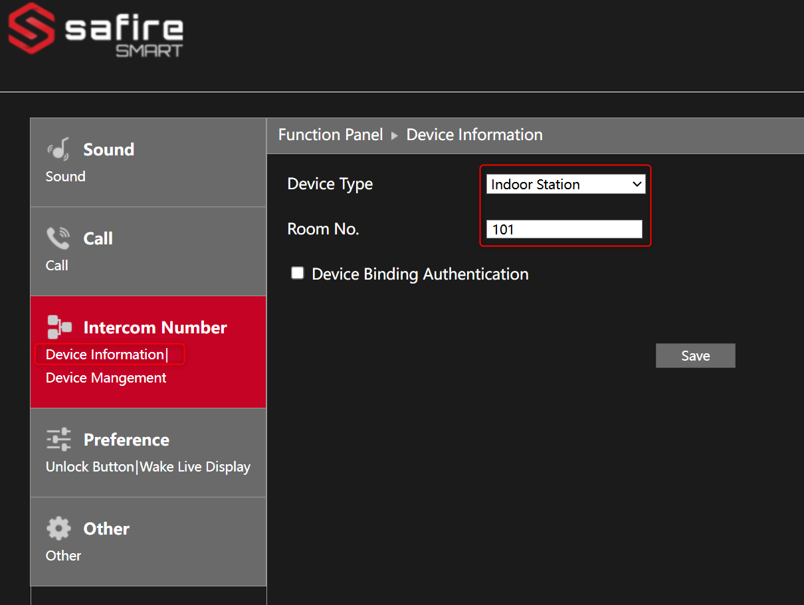The width and height of the screenshot is (804, 605).
Task: Click the Call phone handset icon
Action: pos(58,238)
